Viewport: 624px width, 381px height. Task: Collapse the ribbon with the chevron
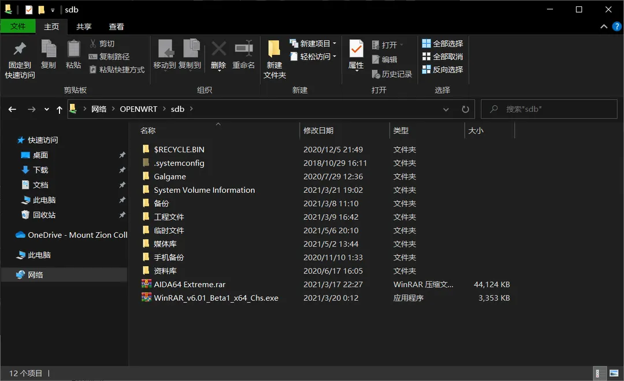[604, 27]
